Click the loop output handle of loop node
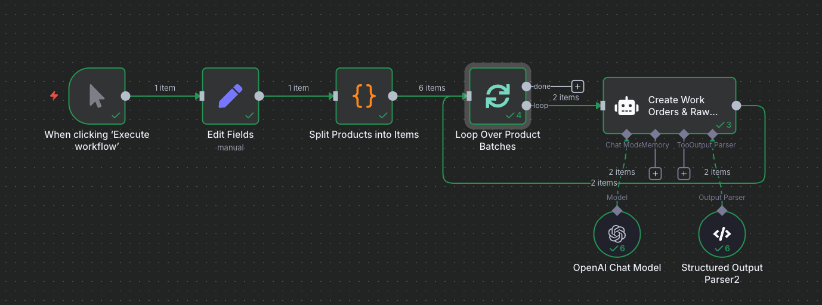This screenshot has width=822, height=305. click(526, 106)
